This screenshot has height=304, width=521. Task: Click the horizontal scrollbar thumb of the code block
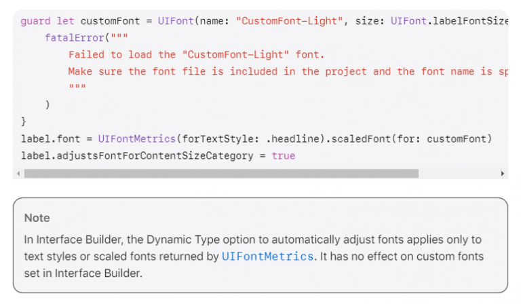pos(221,174)
